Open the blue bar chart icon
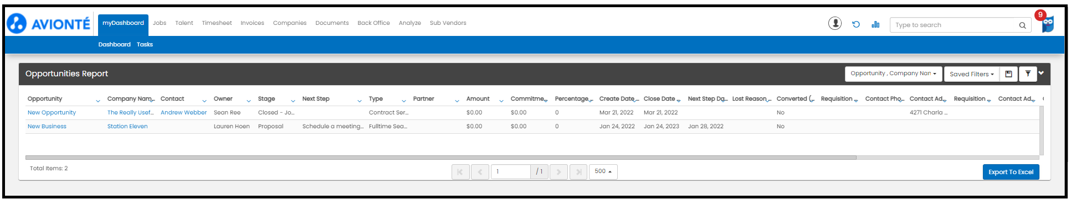 (x=875, y=24)
